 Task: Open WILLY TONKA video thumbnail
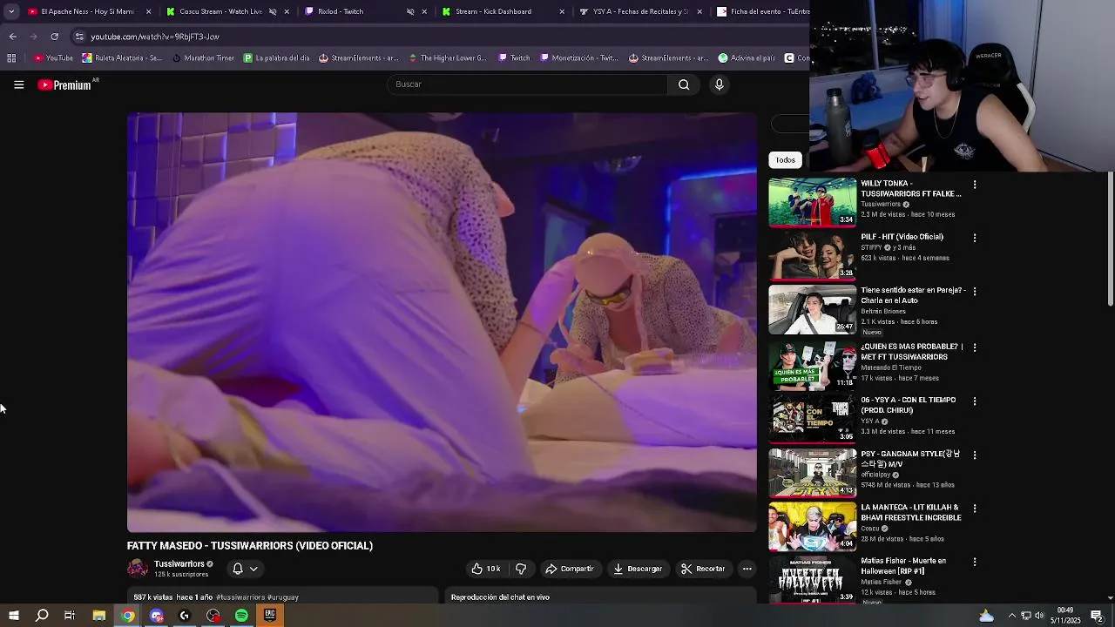(x=813, y=202)
